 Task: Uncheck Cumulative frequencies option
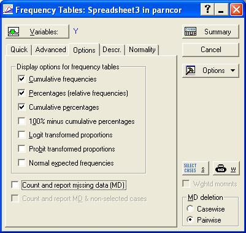point(21,79)
